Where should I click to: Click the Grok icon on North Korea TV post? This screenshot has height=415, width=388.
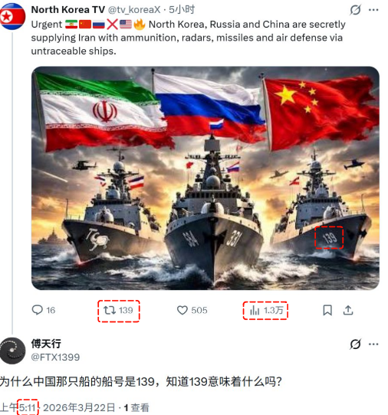pos(355,10)
